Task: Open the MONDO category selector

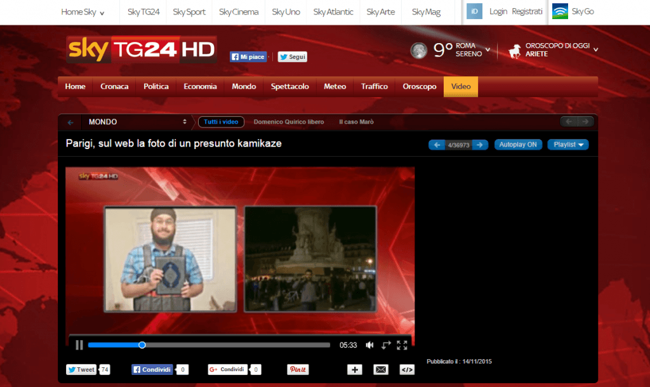Action: click(137, 122)
